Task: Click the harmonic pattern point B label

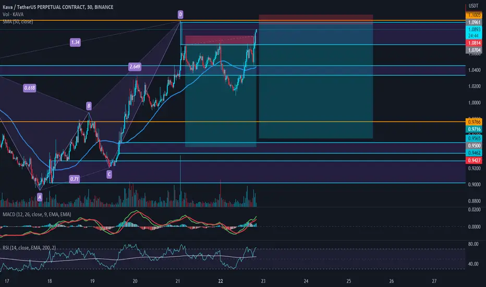Action: [89, 106]
